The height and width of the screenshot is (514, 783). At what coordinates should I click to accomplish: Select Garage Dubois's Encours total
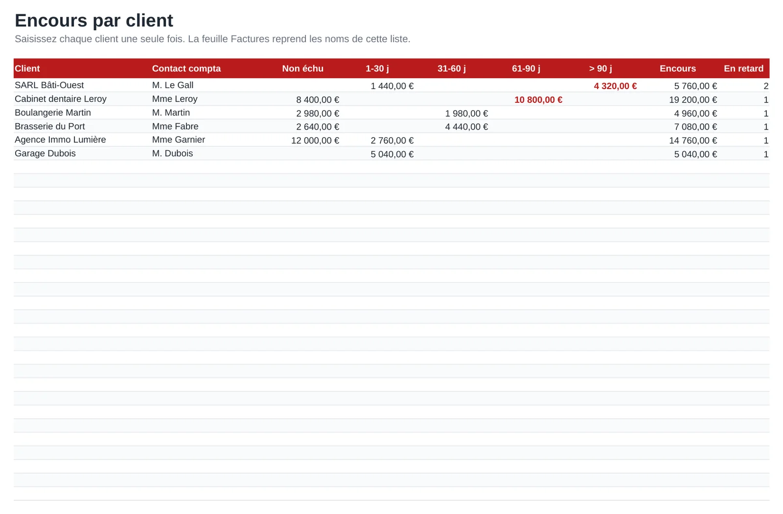tap(695, 154)
